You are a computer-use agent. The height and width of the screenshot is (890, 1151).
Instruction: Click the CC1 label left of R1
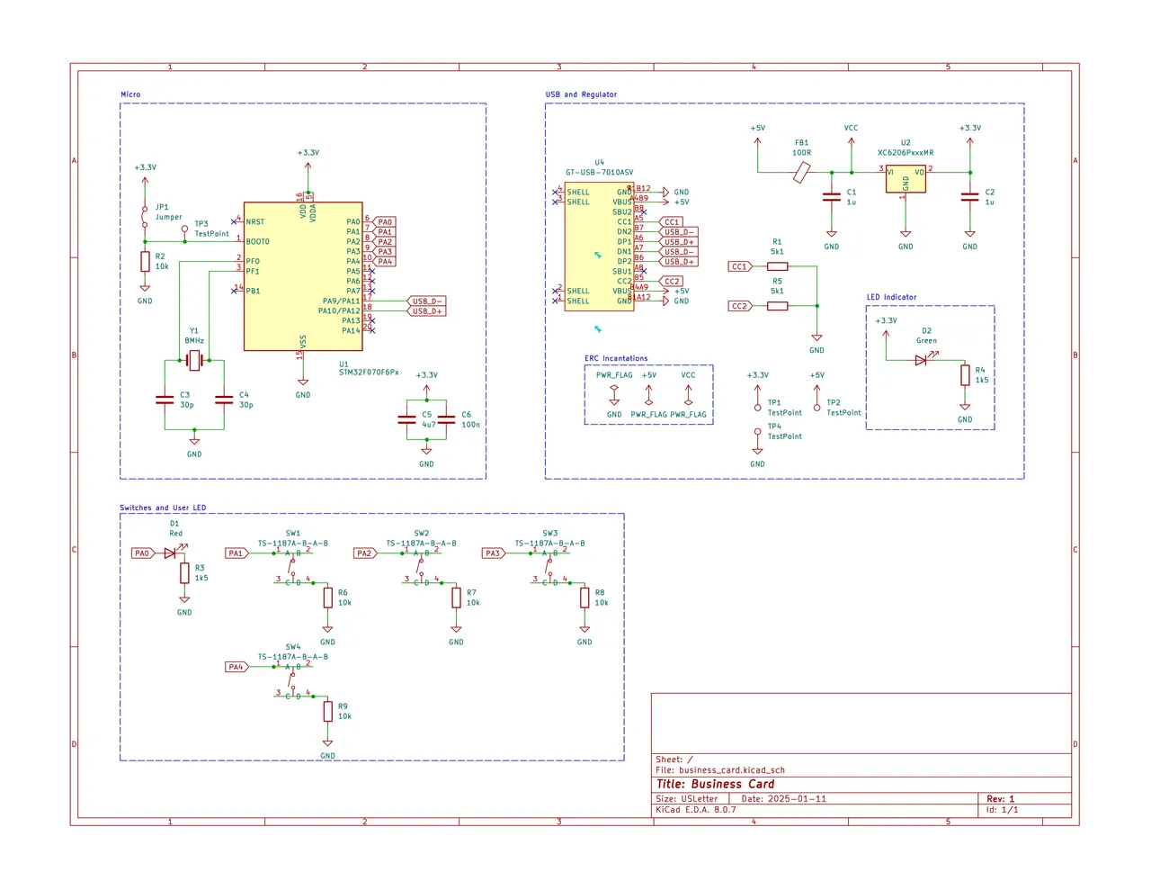pyautogui.click(x=740, y=266)
